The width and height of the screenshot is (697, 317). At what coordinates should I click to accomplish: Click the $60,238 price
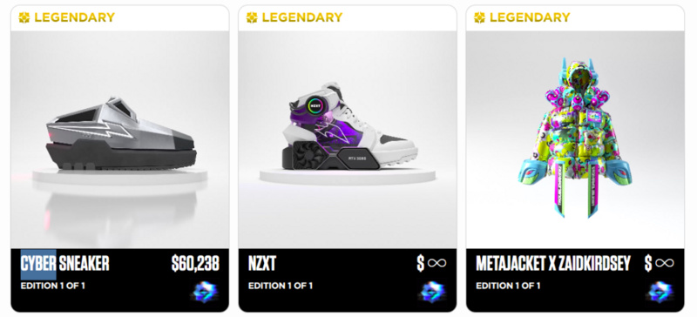195,264
